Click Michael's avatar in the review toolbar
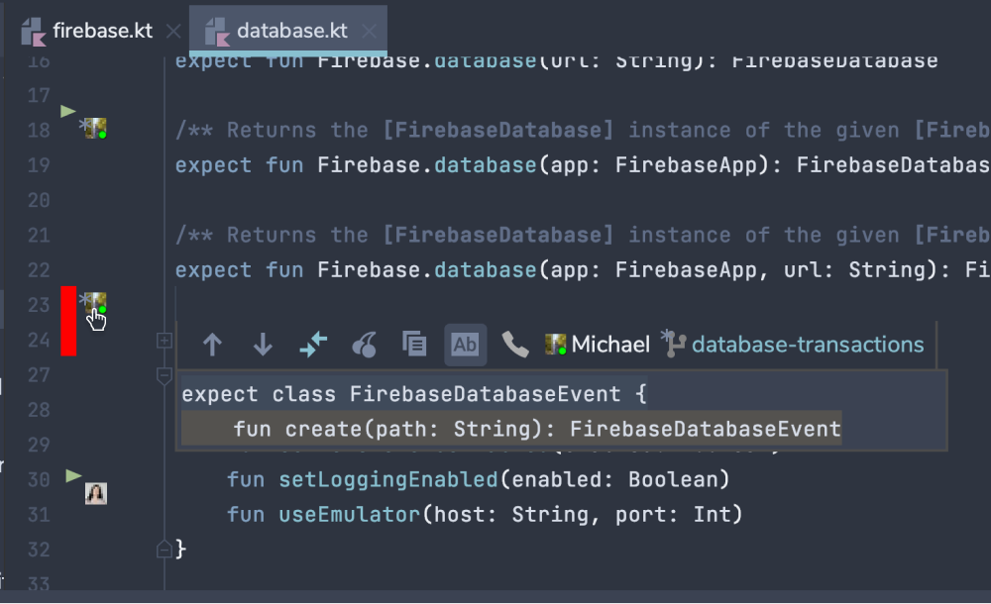 [x=555, y=344]
